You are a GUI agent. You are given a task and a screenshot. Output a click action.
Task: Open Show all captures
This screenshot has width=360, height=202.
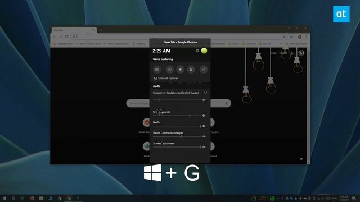pos(166,79)
